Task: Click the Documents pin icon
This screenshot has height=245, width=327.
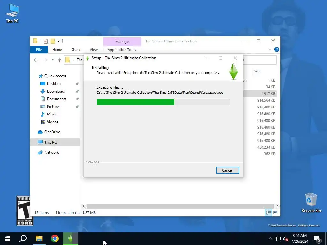Action: 77,99
